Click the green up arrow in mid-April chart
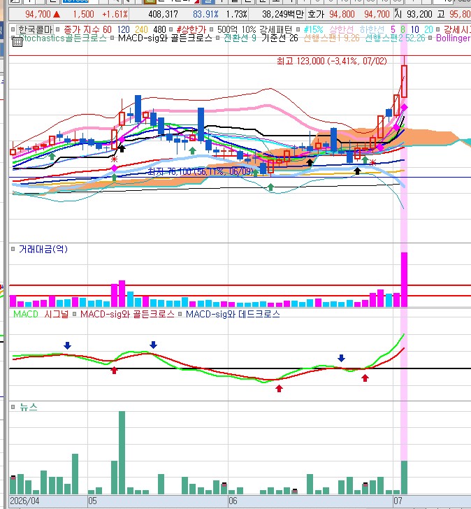Viewport: 471px width, 509px height. click(x=52, y=156)
